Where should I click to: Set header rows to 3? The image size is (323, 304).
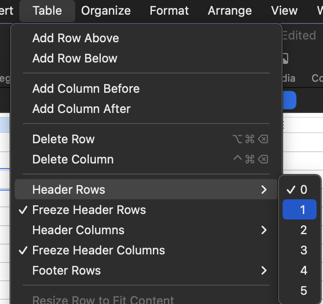[x=303, y=250]
